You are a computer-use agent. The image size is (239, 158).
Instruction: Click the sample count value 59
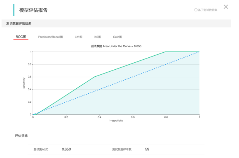click(147, 149)
